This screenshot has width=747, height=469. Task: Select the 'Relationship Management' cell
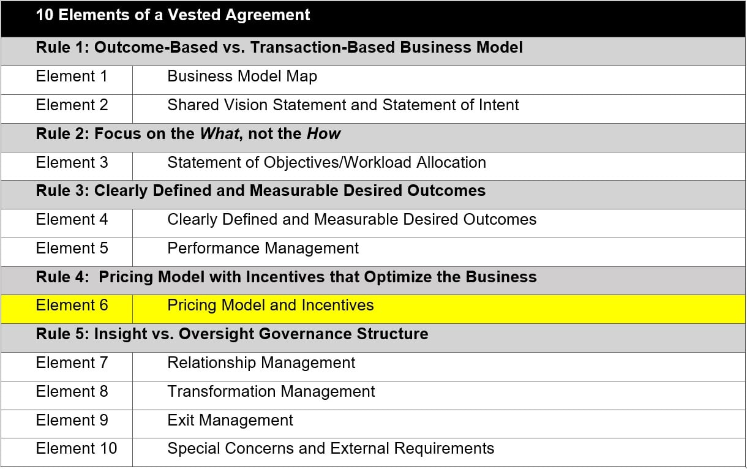click(x=261, y=363)
